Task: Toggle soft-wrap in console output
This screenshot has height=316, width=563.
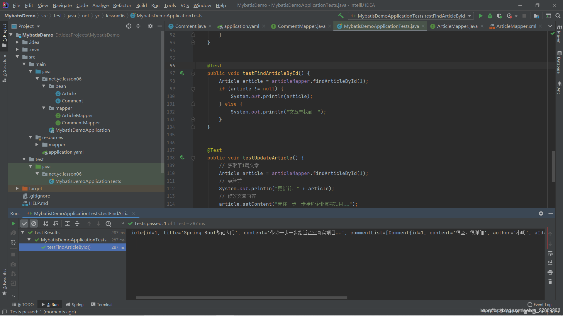Action: (550, 253)
